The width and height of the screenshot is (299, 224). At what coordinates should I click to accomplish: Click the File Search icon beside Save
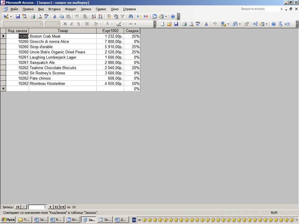pos(25,16)
